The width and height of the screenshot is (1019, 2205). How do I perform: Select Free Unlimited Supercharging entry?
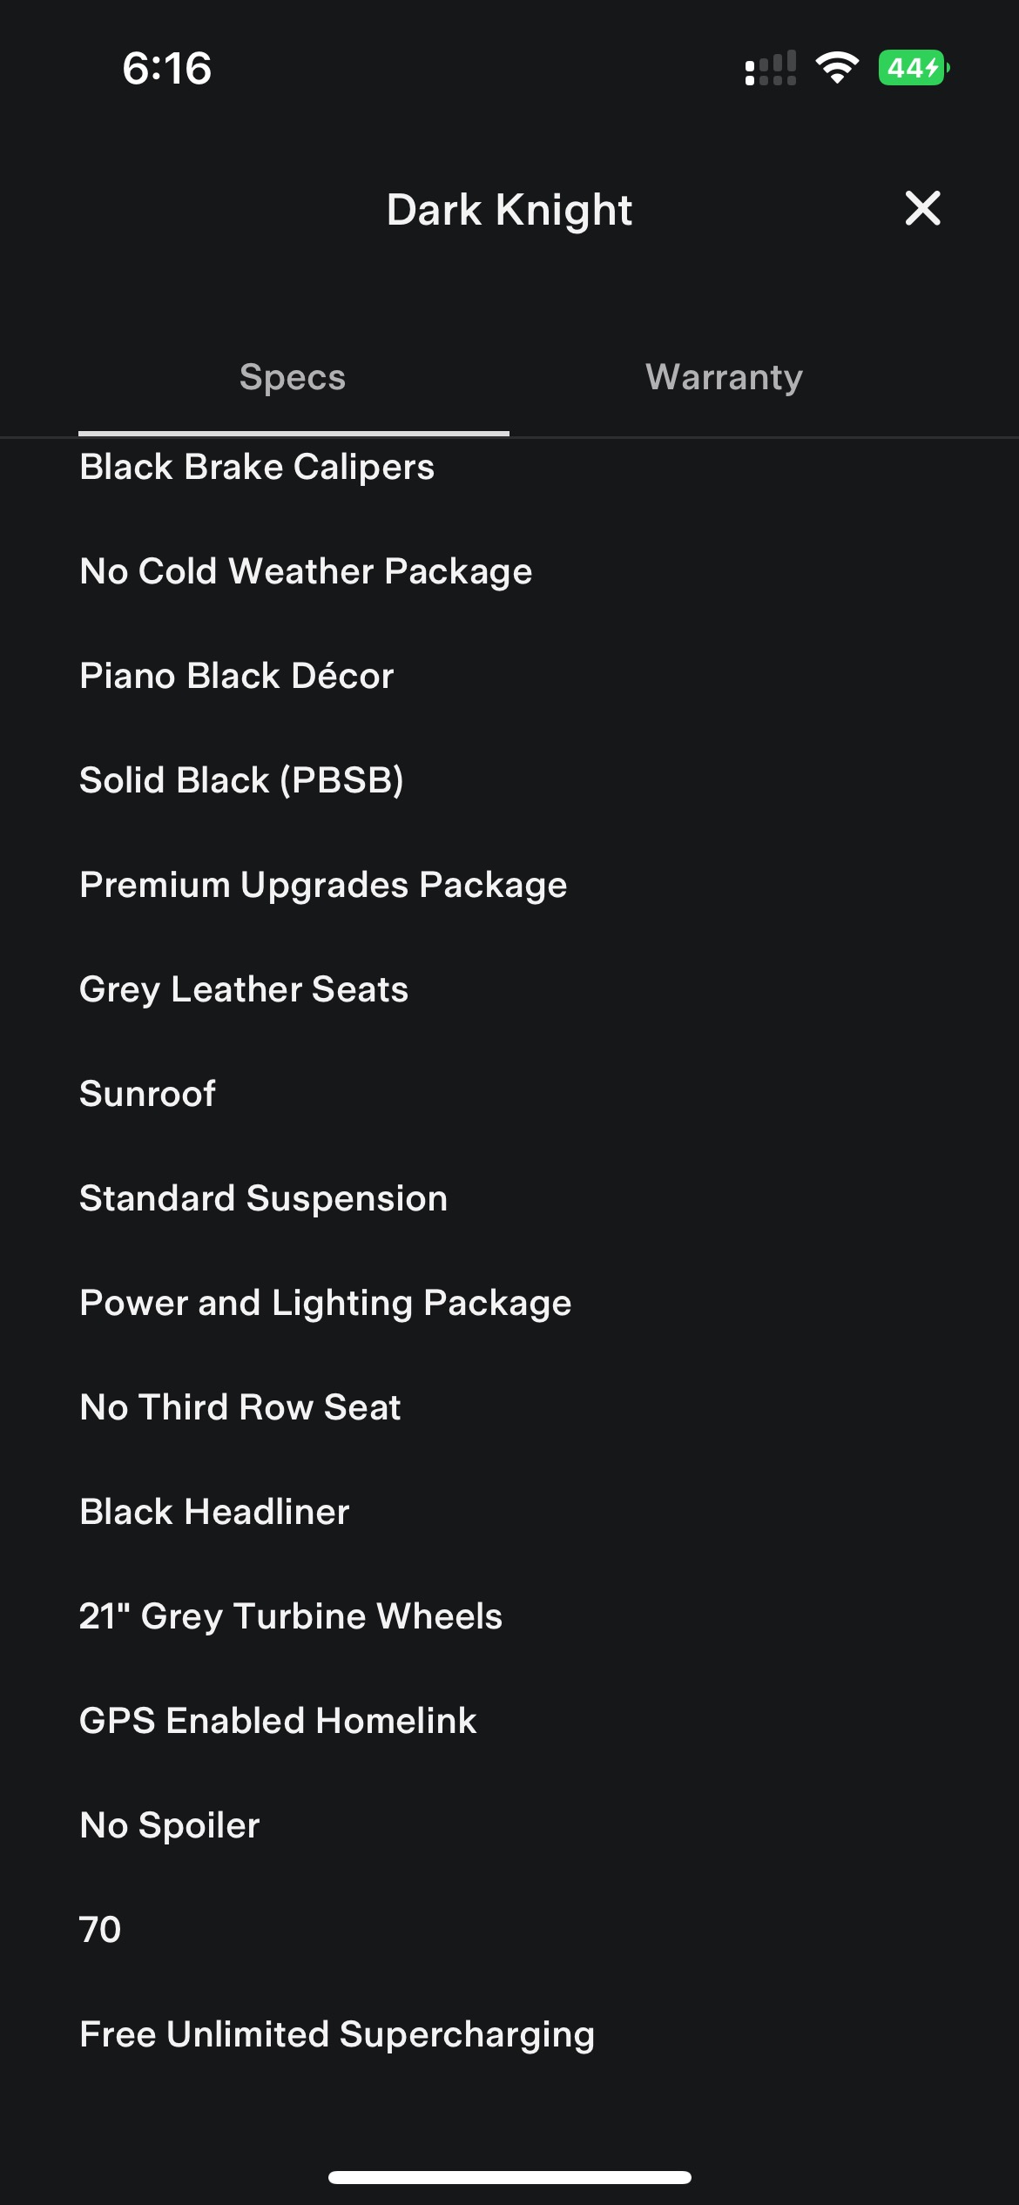pyautogui.click(x=337, y=2034)
